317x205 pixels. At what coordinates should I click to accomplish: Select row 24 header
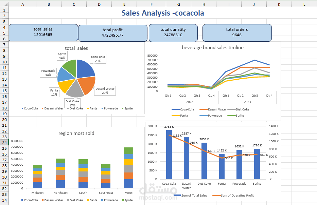[4, 143]
